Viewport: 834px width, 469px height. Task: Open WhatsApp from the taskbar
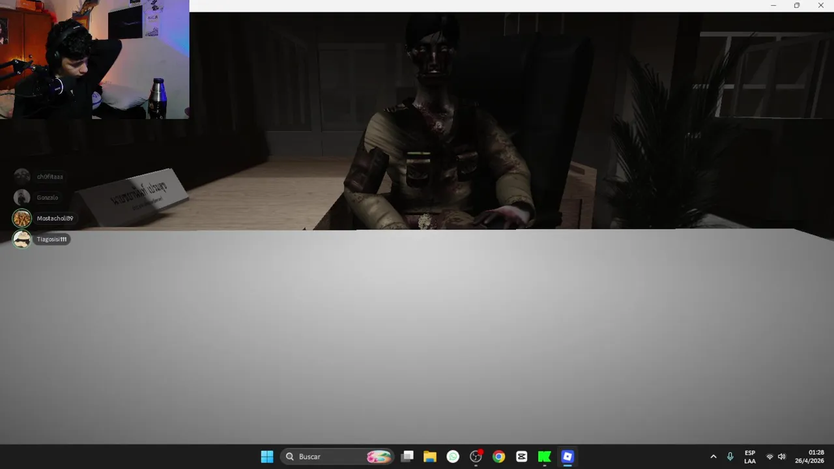453,457
